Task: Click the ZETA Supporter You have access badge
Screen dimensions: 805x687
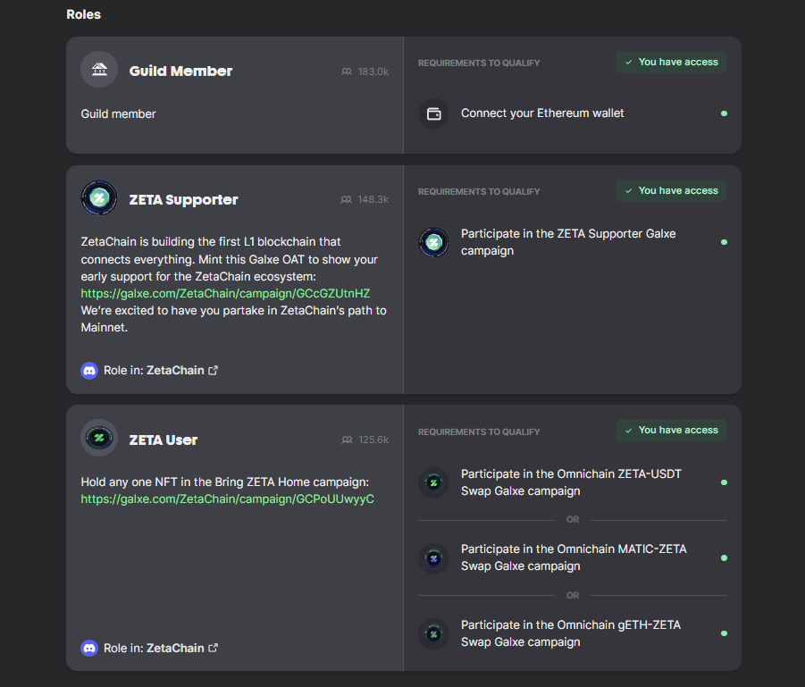Action: pos(671,190)
